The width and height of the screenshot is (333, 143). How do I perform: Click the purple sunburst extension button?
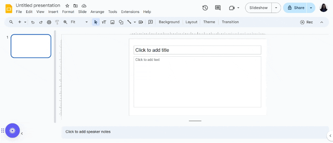(13, 130)
